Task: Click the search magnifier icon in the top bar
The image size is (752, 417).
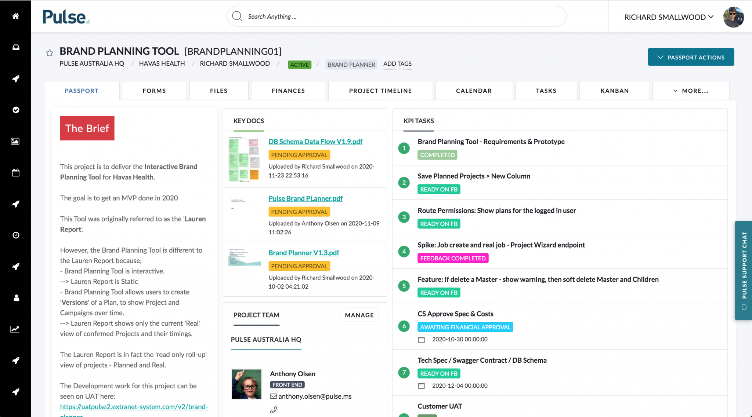Action: [x=237, y=16]
